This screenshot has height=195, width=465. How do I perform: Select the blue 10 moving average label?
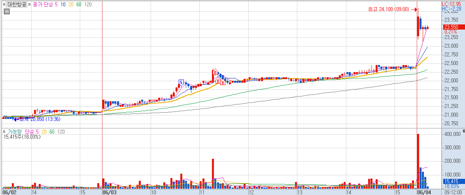tap(63, 4)
